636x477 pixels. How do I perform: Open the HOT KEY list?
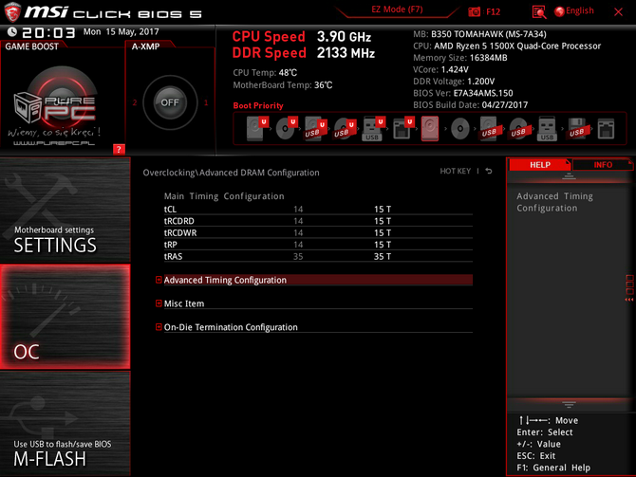[x=455, y=171]
